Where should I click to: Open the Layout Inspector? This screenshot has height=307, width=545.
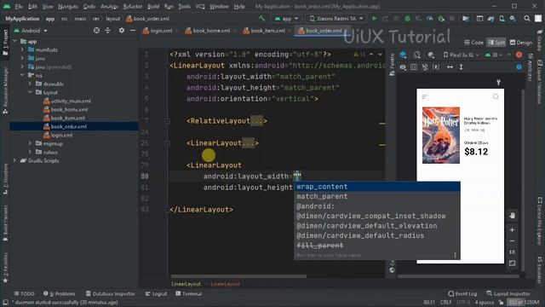click(508, 293)
